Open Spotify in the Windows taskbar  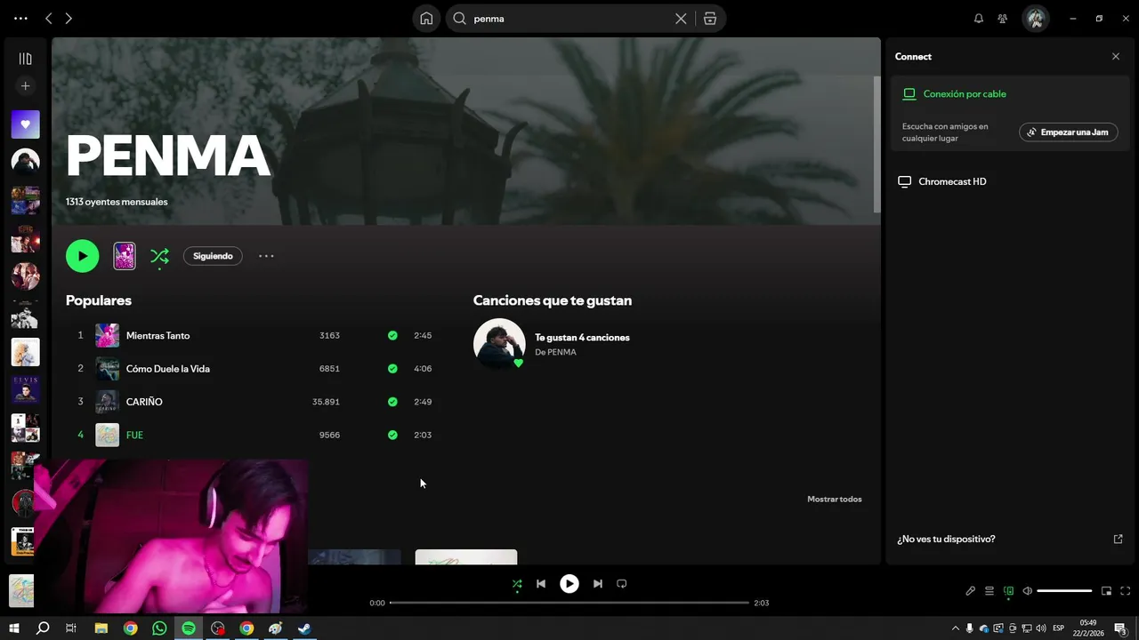click(189, 628)
